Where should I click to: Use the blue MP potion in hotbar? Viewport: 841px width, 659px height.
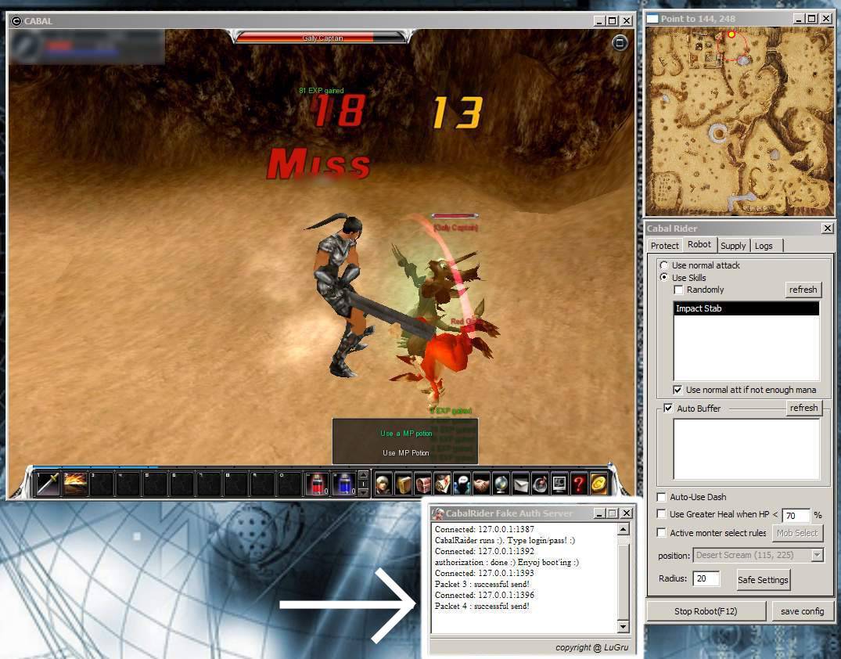tap(343, 484)
